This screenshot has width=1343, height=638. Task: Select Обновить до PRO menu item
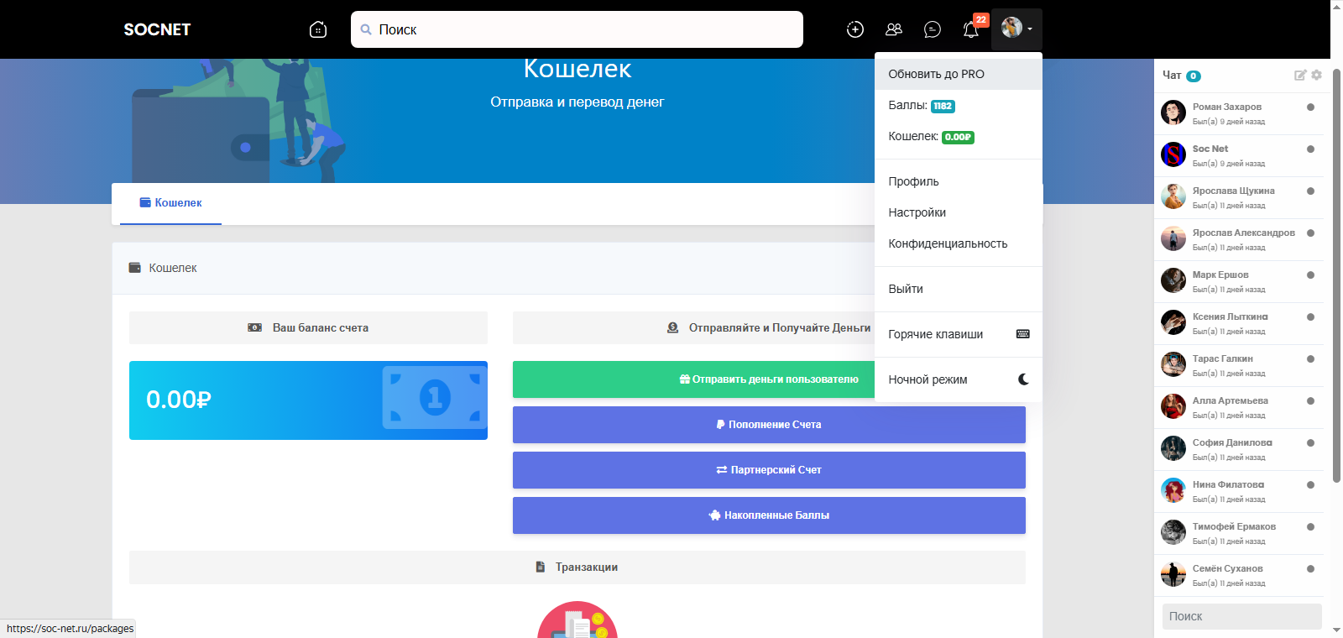coord(959,74)
